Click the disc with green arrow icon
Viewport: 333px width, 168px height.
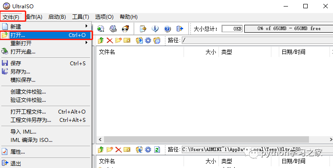(101, 29)
